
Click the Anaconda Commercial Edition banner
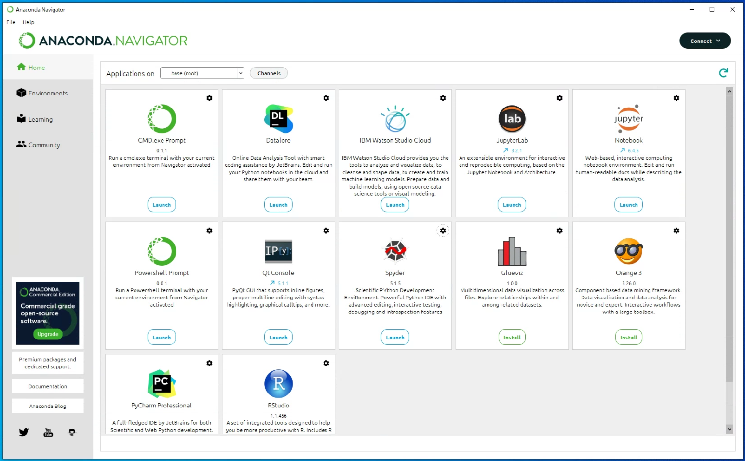point(48,313)
